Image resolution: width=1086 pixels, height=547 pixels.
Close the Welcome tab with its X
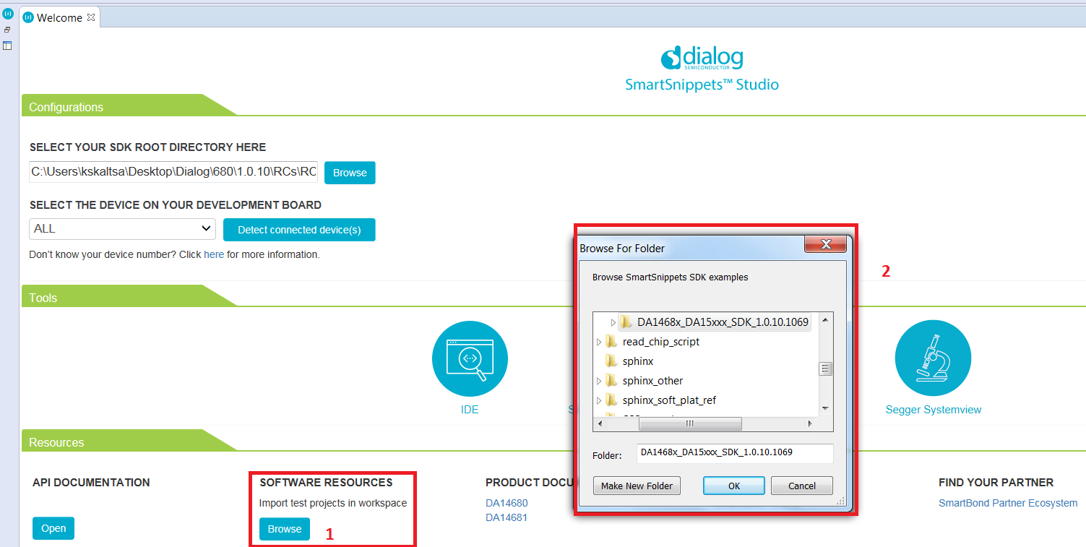point(90,17)
